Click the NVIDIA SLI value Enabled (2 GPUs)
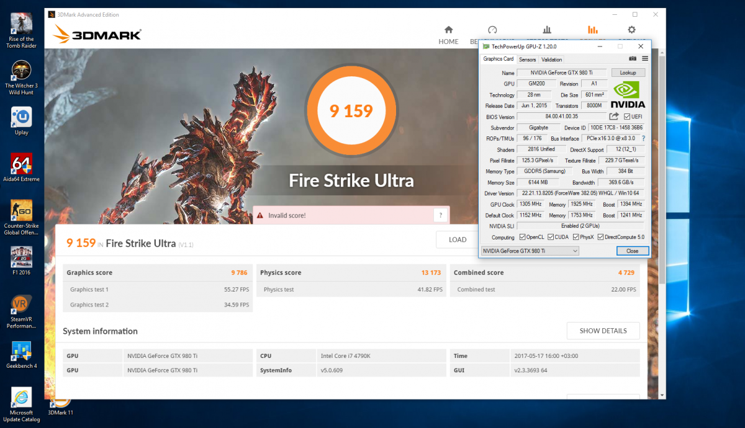 (580, 226)
